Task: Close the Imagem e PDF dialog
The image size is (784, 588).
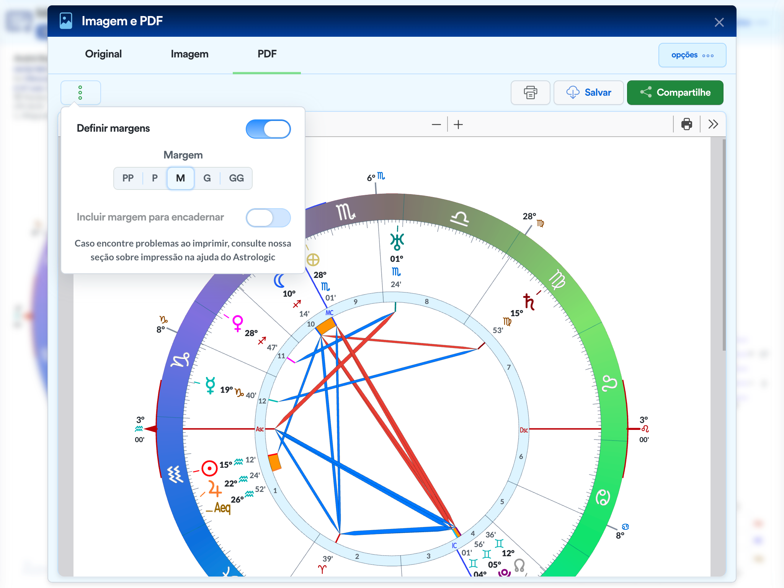Action: coord(719,22)
